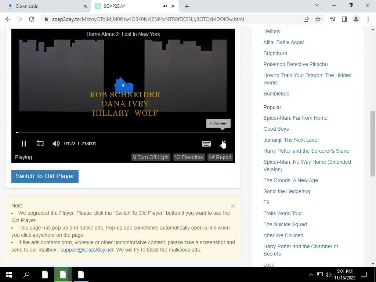The image size is (376, 282).
Task: Open F9 movie link
Action: tap(267, 202)
